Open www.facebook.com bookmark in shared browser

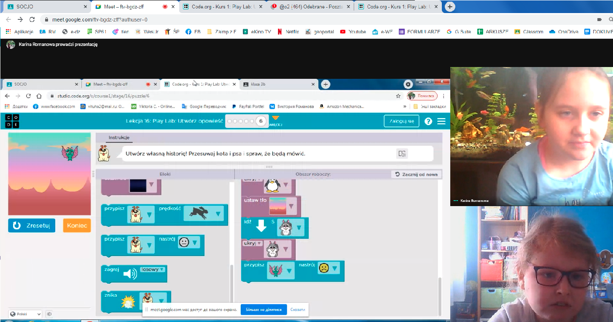point(54,107)
